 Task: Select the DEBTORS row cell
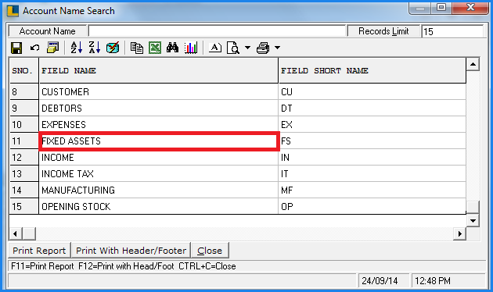158,109
